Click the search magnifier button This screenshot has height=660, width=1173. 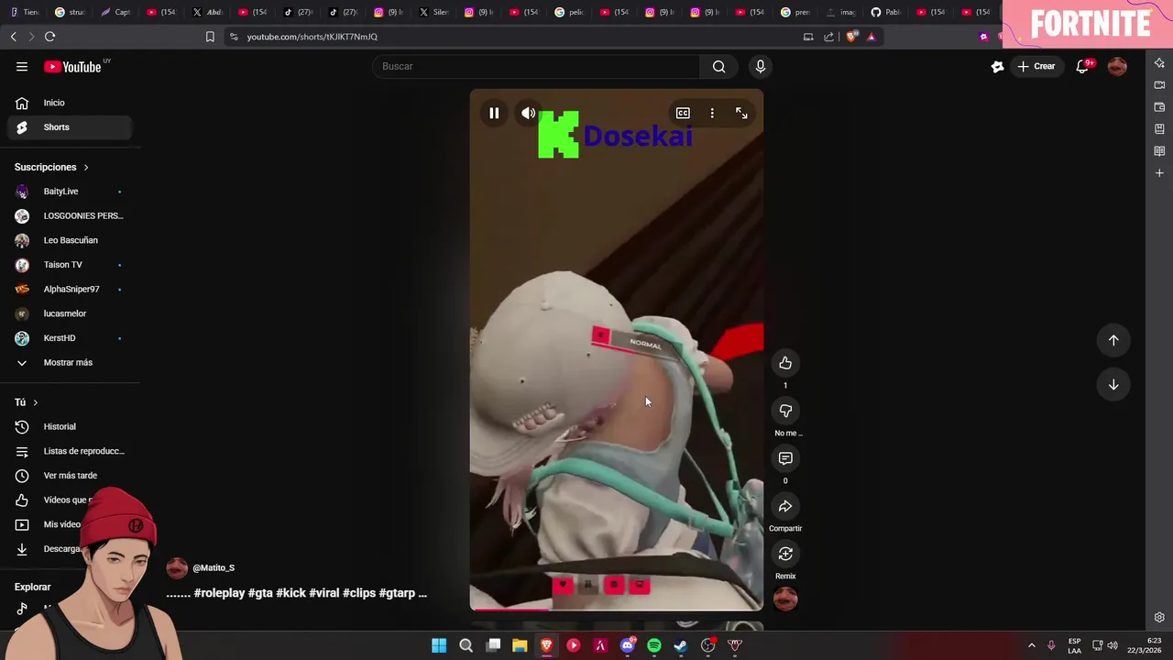tap(718, 66)
